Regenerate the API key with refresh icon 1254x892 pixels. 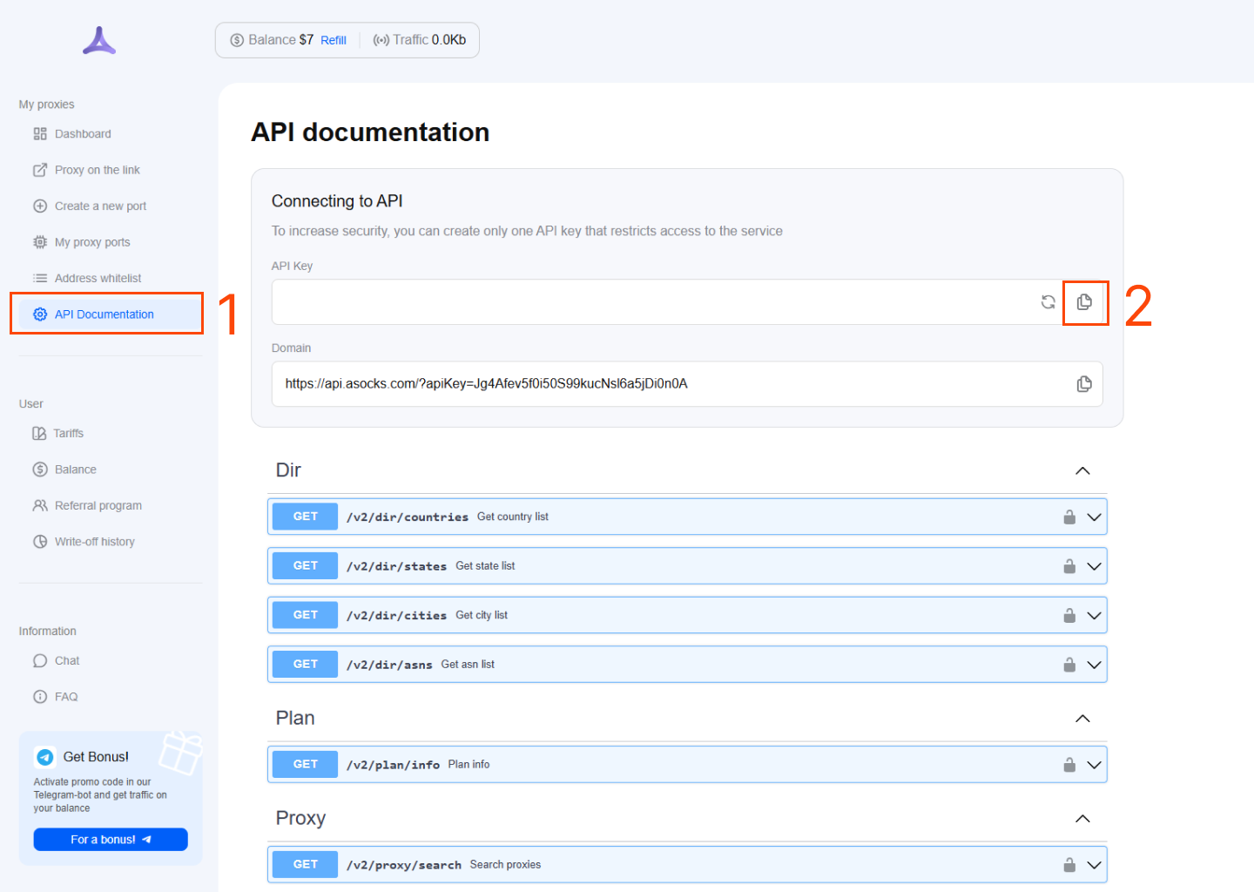point(1048,302)
